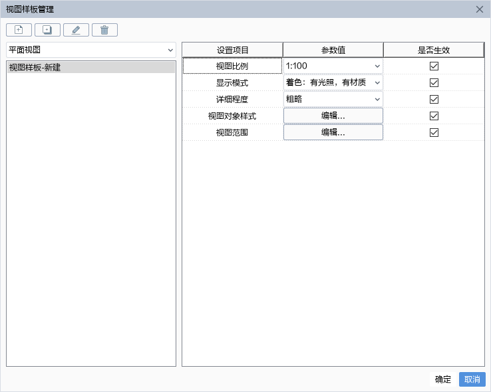Select the 视图样板-新建 list item
Screen dimensions: 491x392
click(x=91, y=68)
